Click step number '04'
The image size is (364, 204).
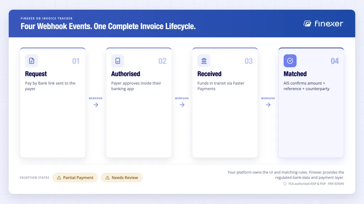click(334, 61)
